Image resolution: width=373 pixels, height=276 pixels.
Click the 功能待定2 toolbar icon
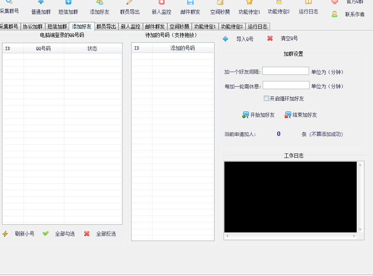pyautogui.click(x=279, y=2)
